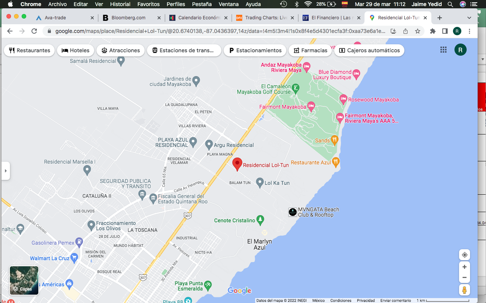Switch map layers via Capas thumbnail
Viewport: 486px width, 303px height.
24,280
